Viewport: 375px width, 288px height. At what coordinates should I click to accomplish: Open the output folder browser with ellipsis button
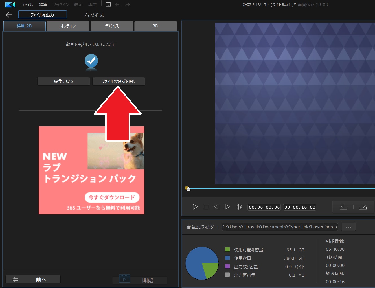[348, 227]
